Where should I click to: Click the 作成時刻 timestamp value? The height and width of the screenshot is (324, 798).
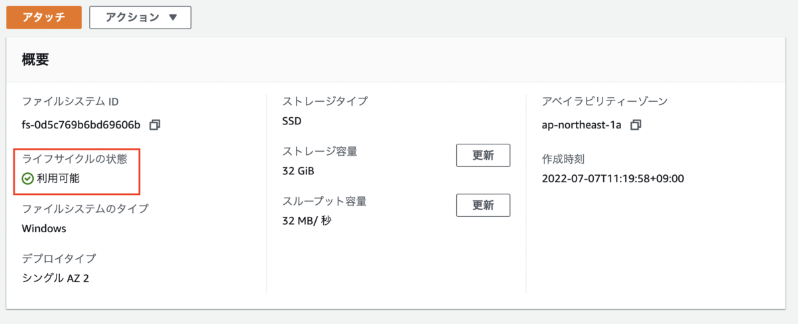click(x=613, y=178)
